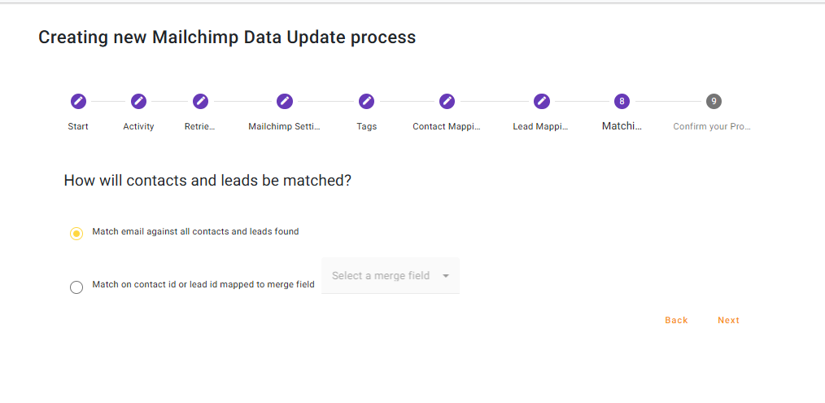The height and width of the screenshot is (403, 825).
Task: Click the Confirm your Process step label
Action: (712, 126)
